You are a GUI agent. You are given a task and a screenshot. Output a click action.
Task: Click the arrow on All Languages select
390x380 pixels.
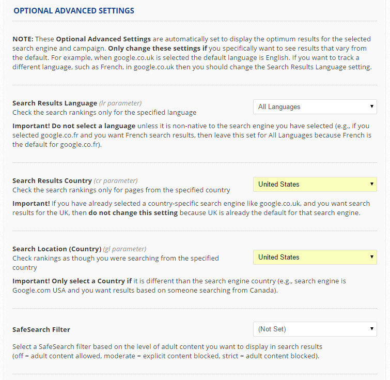pos(371,107)
